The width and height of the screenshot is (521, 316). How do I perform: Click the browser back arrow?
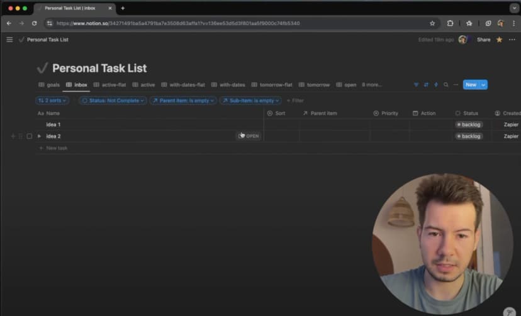coord(9,23)
